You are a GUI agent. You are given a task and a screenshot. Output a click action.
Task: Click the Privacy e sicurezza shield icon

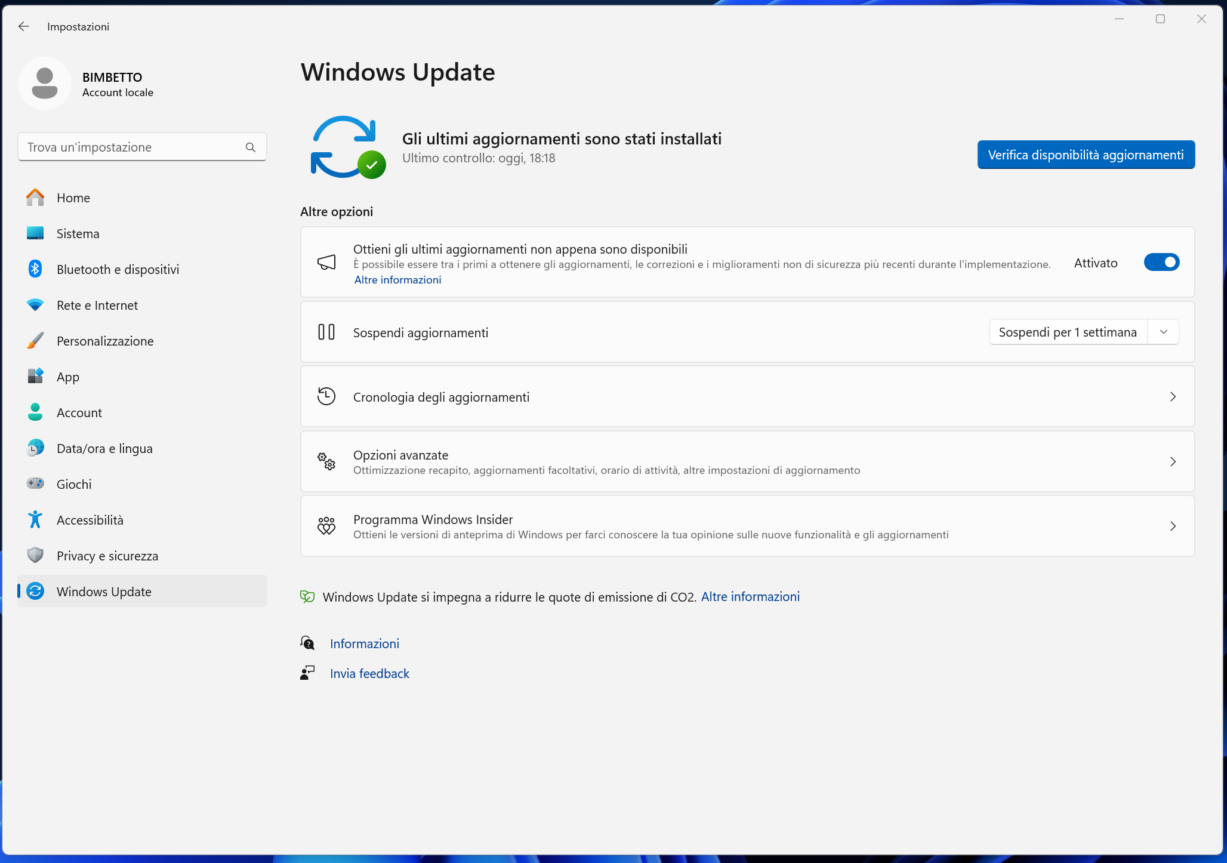tap(35, 556)
